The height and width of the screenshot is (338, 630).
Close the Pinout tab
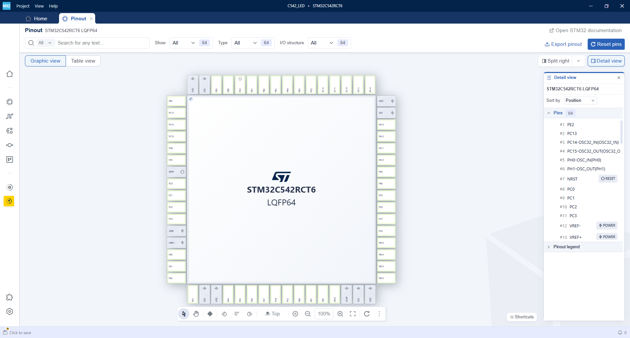[92, 19]
